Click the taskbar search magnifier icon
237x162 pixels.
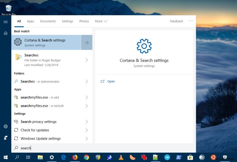(17, 157)
